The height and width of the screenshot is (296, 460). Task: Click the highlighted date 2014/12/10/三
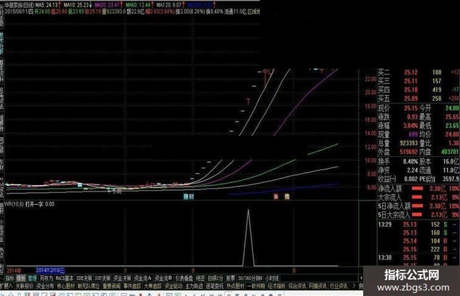pyautogui.click(x=50, y=270)
